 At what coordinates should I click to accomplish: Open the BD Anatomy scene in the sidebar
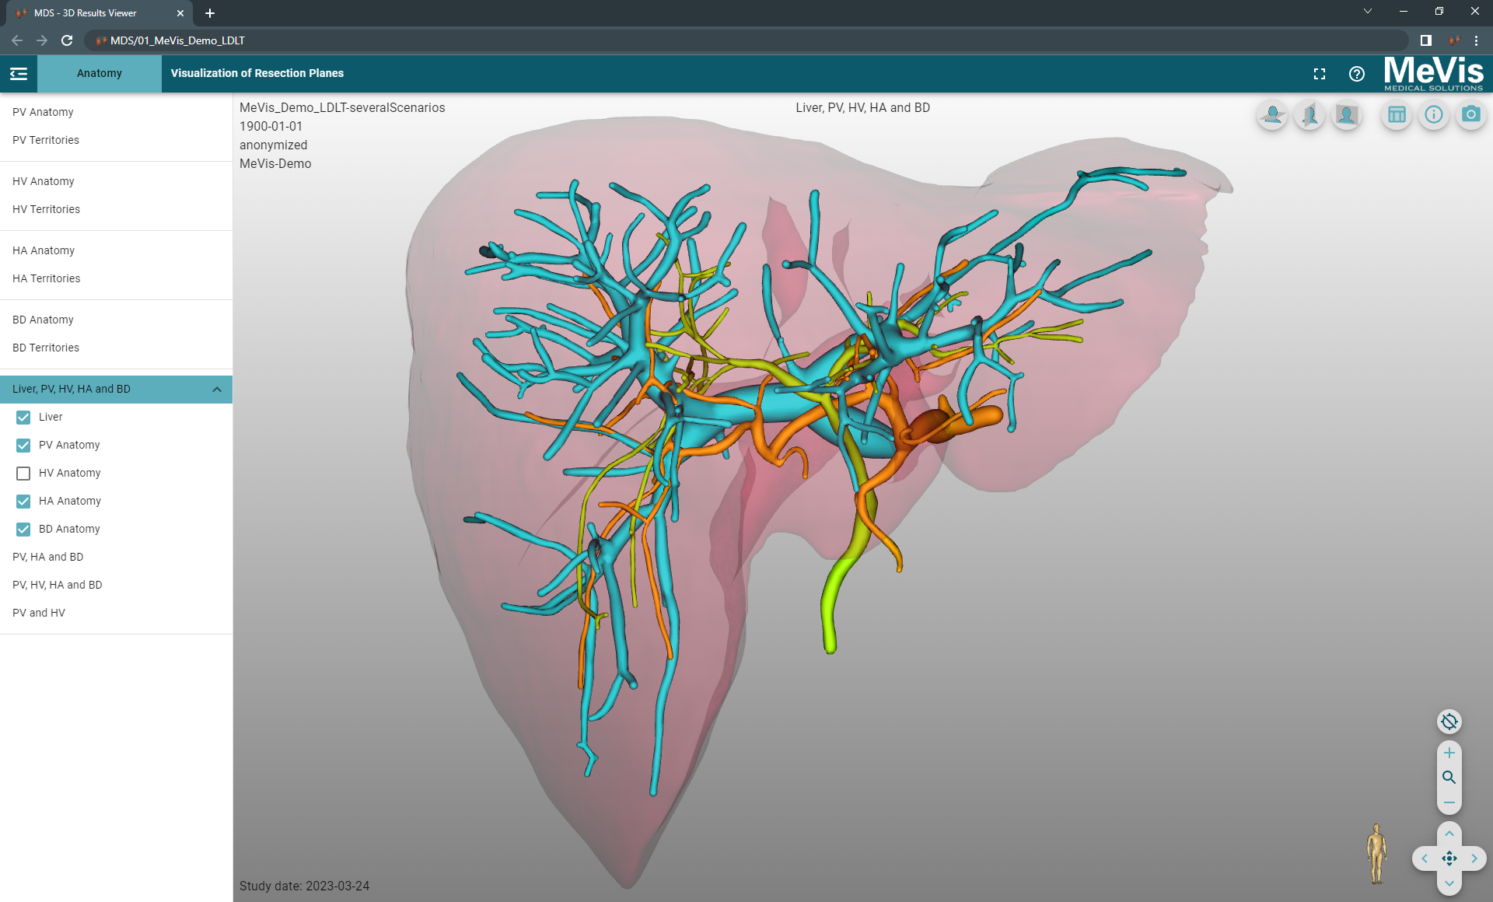tap(117, 320)
